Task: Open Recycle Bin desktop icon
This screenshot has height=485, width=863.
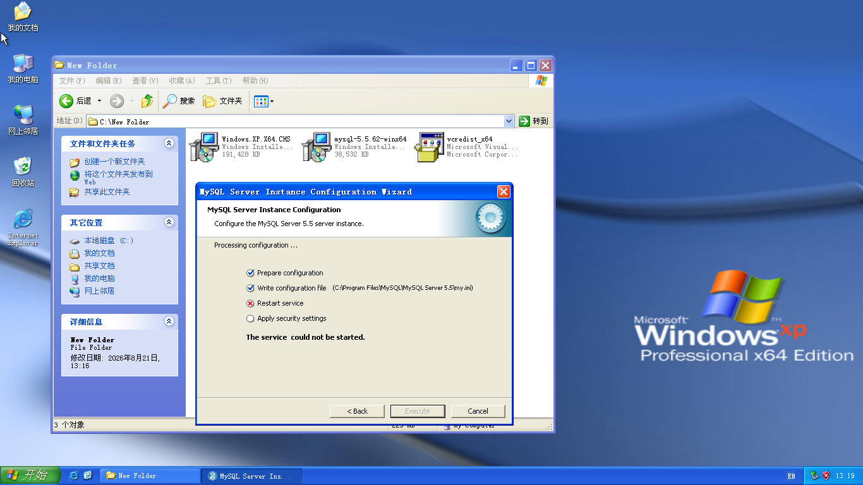Action: pos(23,172)
